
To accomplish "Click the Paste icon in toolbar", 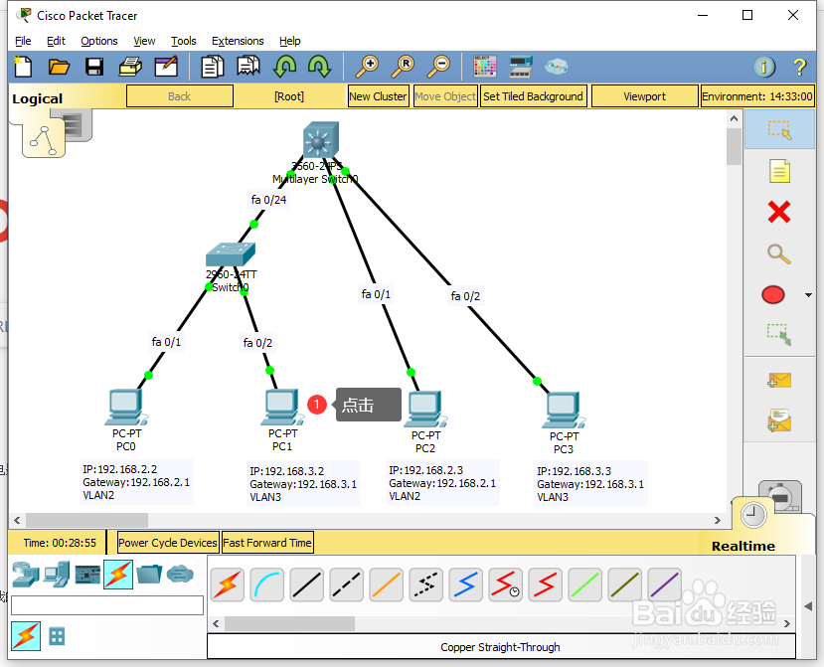I will (x=248, y=67).
